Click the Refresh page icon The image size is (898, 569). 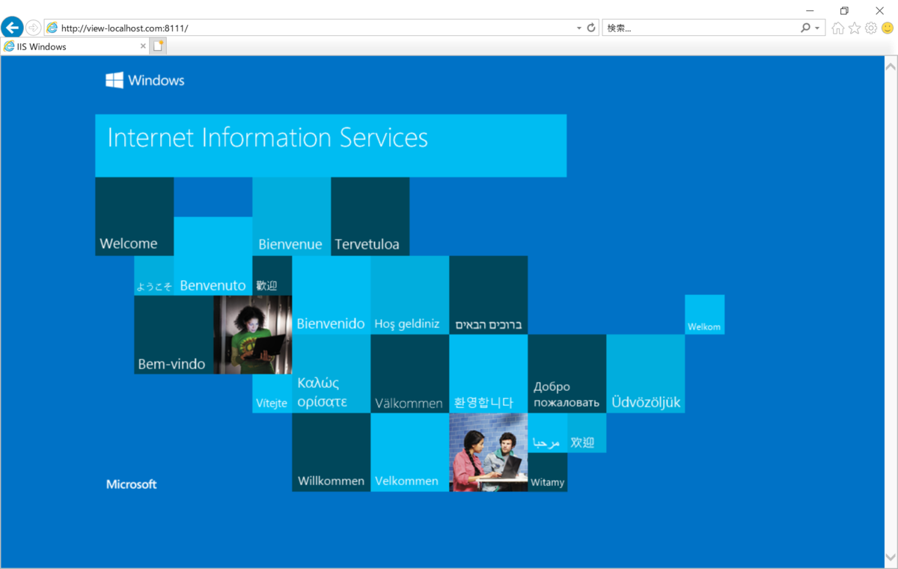(591, 28)
